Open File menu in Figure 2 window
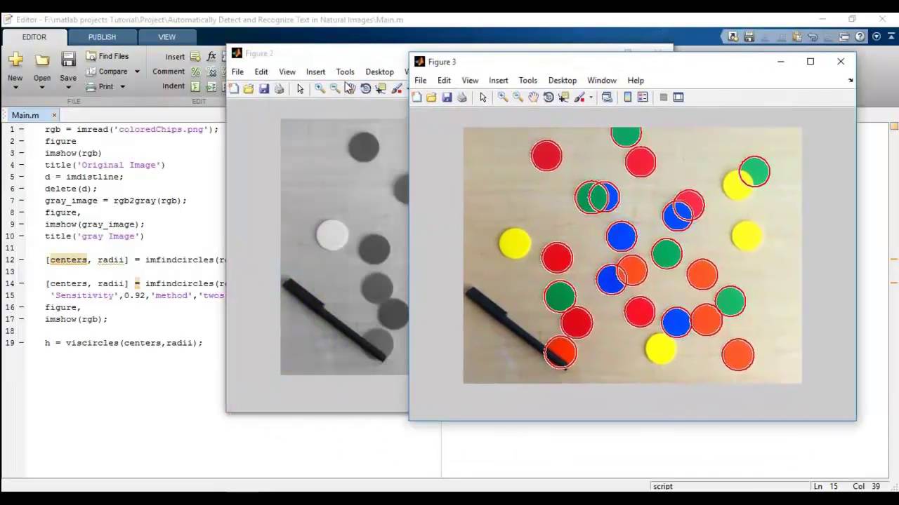The height and width of the screenshot is (505, 899). click(237, 72)
